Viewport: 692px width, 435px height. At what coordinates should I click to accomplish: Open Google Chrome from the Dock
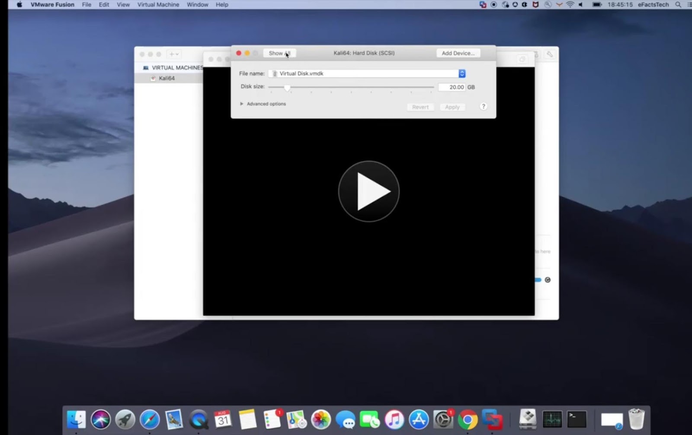point(468,419)
